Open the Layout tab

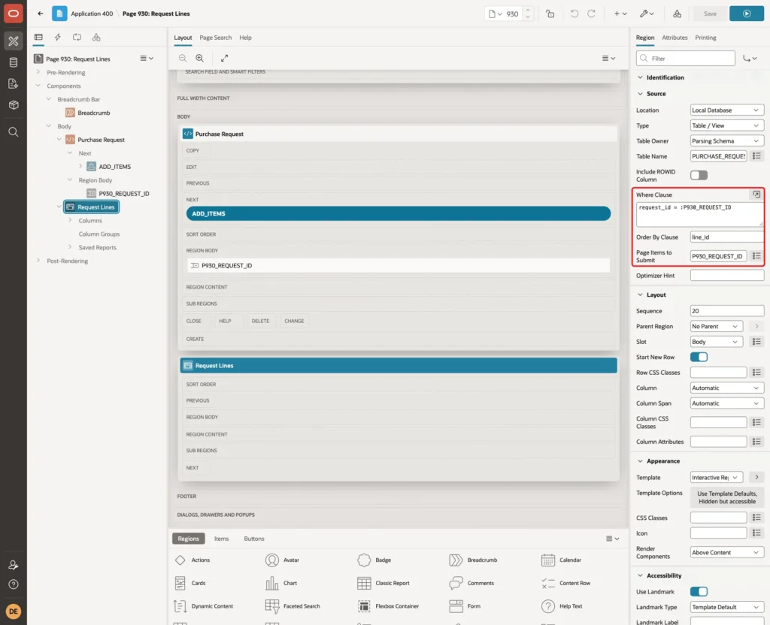pos(183,38)
